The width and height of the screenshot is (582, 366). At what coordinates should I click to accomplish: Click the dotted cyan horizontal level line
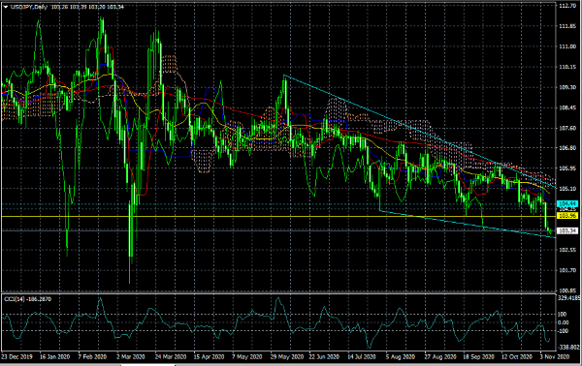pos(278,204)
